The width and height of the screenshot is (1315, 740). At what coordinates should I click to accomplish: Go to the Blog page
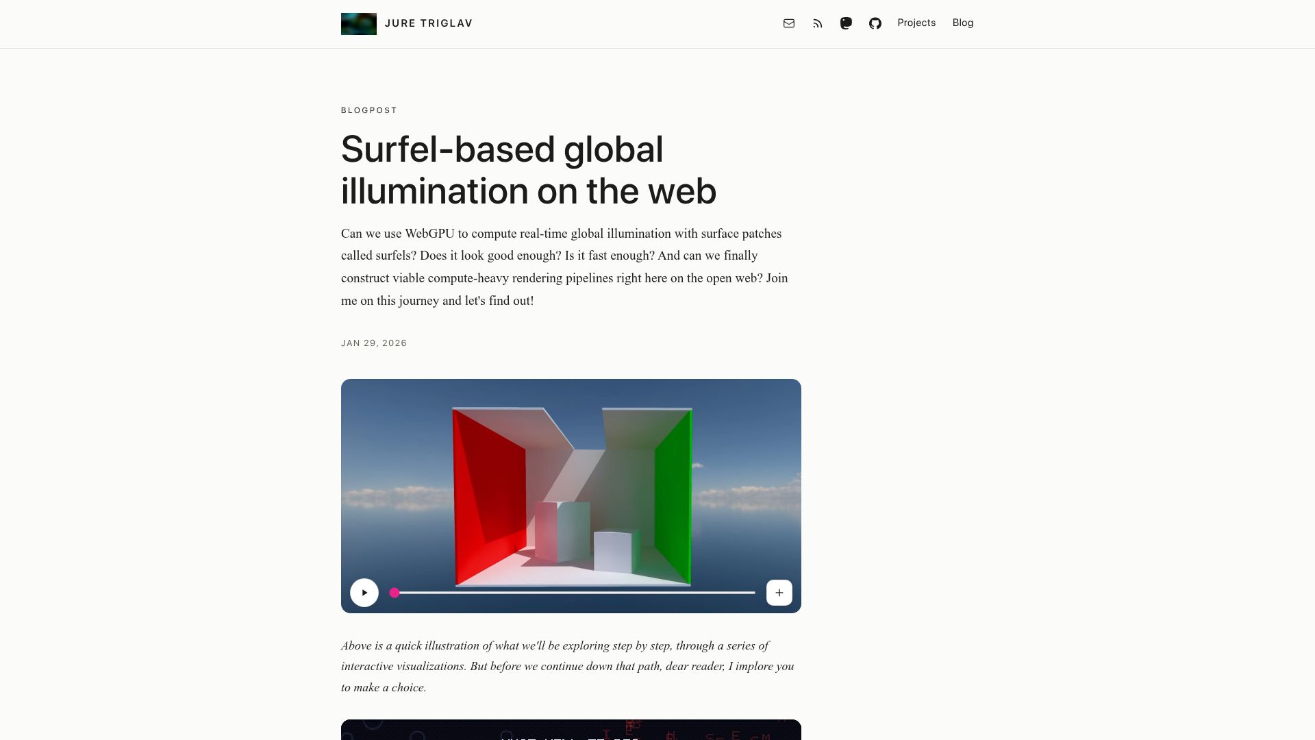click(x=963, y=23)
